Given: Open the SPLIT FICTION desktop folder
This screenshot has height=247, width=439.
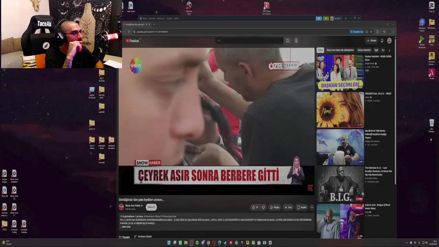Looking at the screenshot, I should [102, 76].
